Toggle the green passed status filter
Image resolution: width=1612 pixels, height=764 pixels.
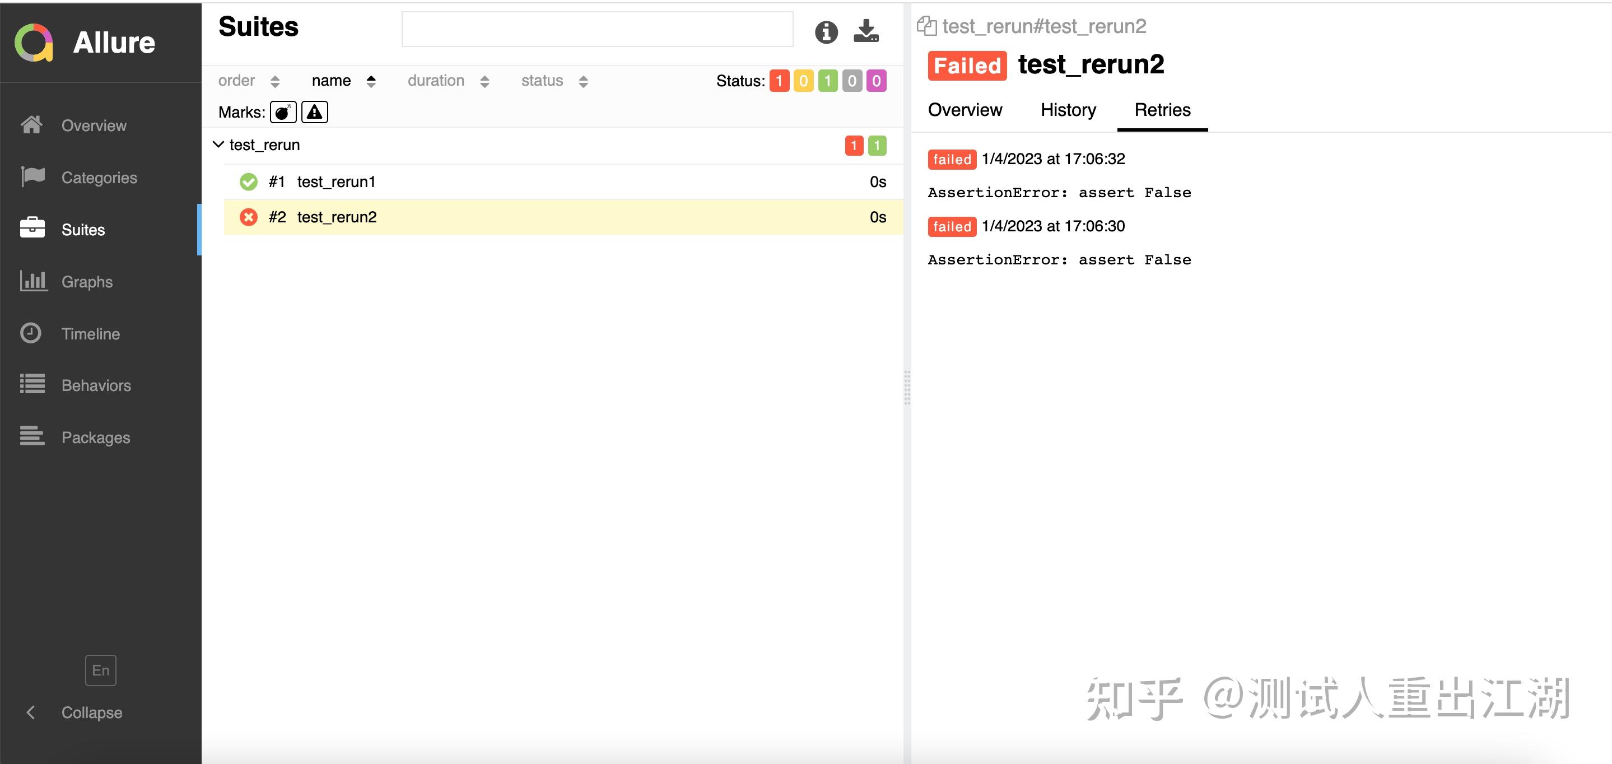tap(827, 81)
